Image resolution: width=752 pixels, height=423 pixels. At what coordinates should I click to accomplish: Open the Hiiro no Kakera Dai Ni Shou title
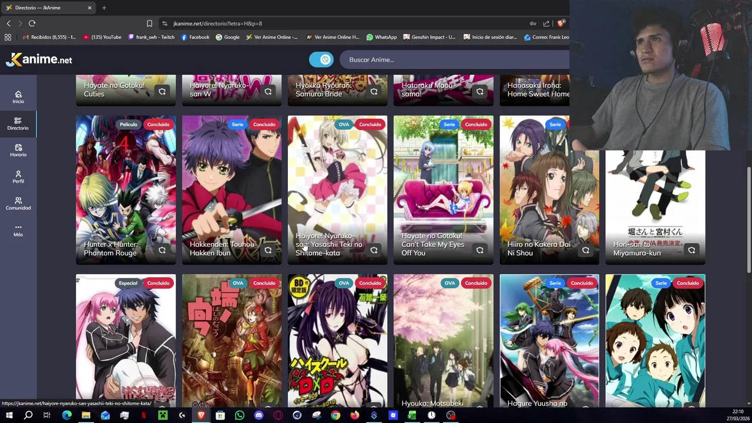pos(539,249)
